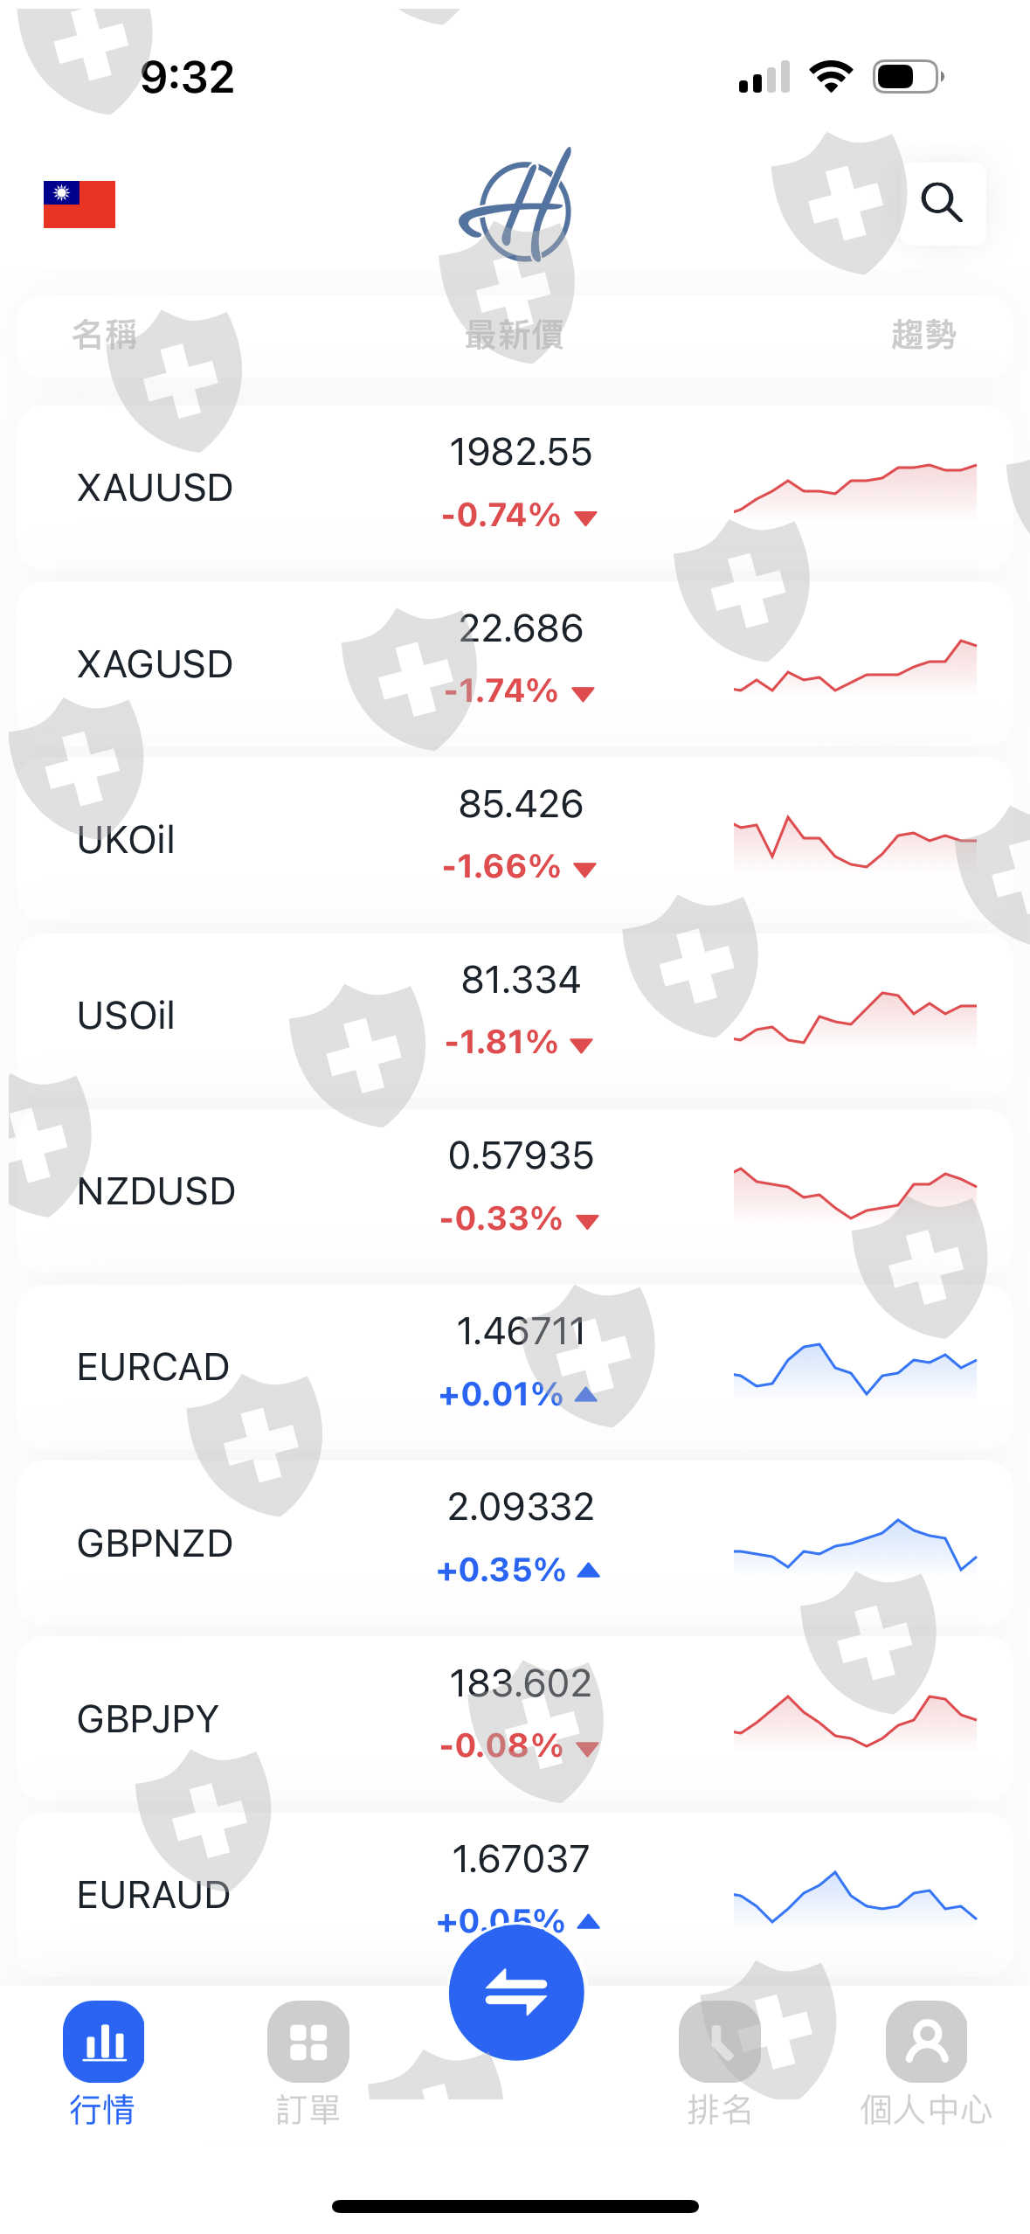Tap the USOil price 81.334
The height and width of the screenshot is (2234, 1030).
(x=521, y=980)
